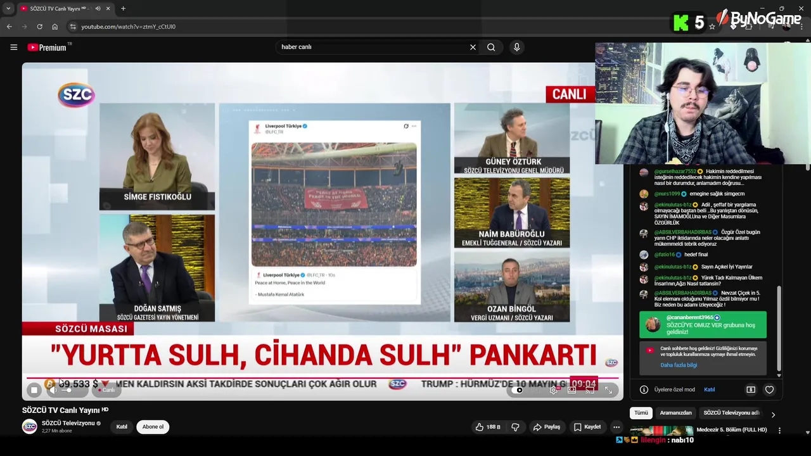Clear the search box text
This screenshot has height=456, width=811.
[x=473, y=47]
